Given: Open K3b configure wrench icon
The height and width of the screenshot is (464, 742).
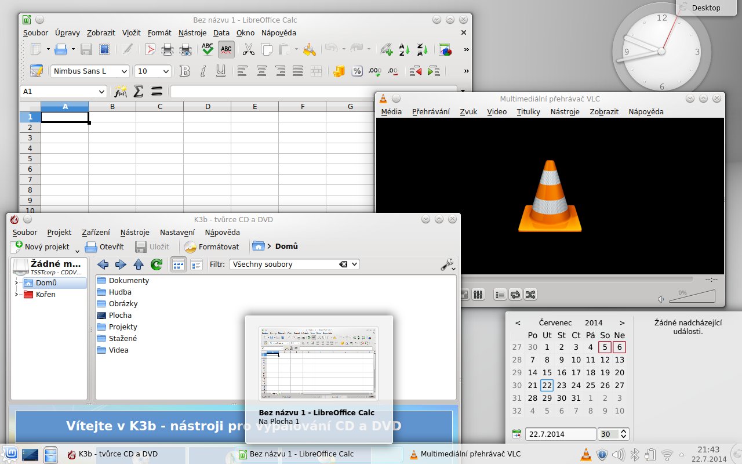Looking at the screenshot, I should (x=448, y=264).
